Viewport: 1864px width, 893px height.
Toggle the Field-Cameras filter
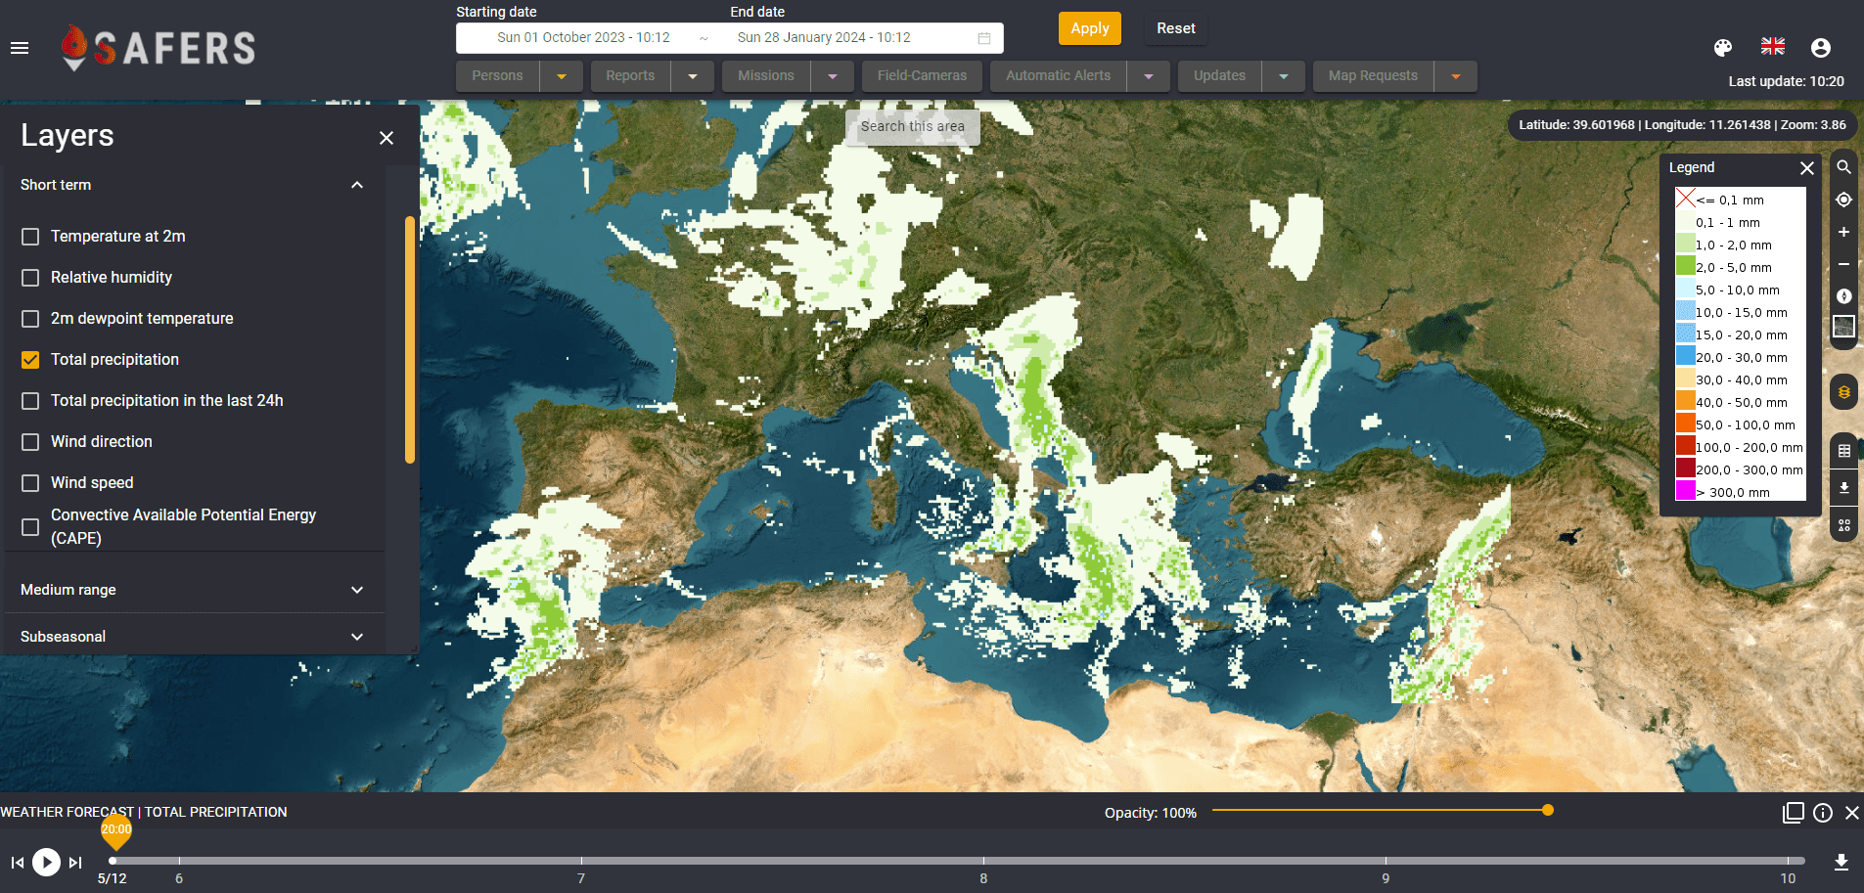922,76
